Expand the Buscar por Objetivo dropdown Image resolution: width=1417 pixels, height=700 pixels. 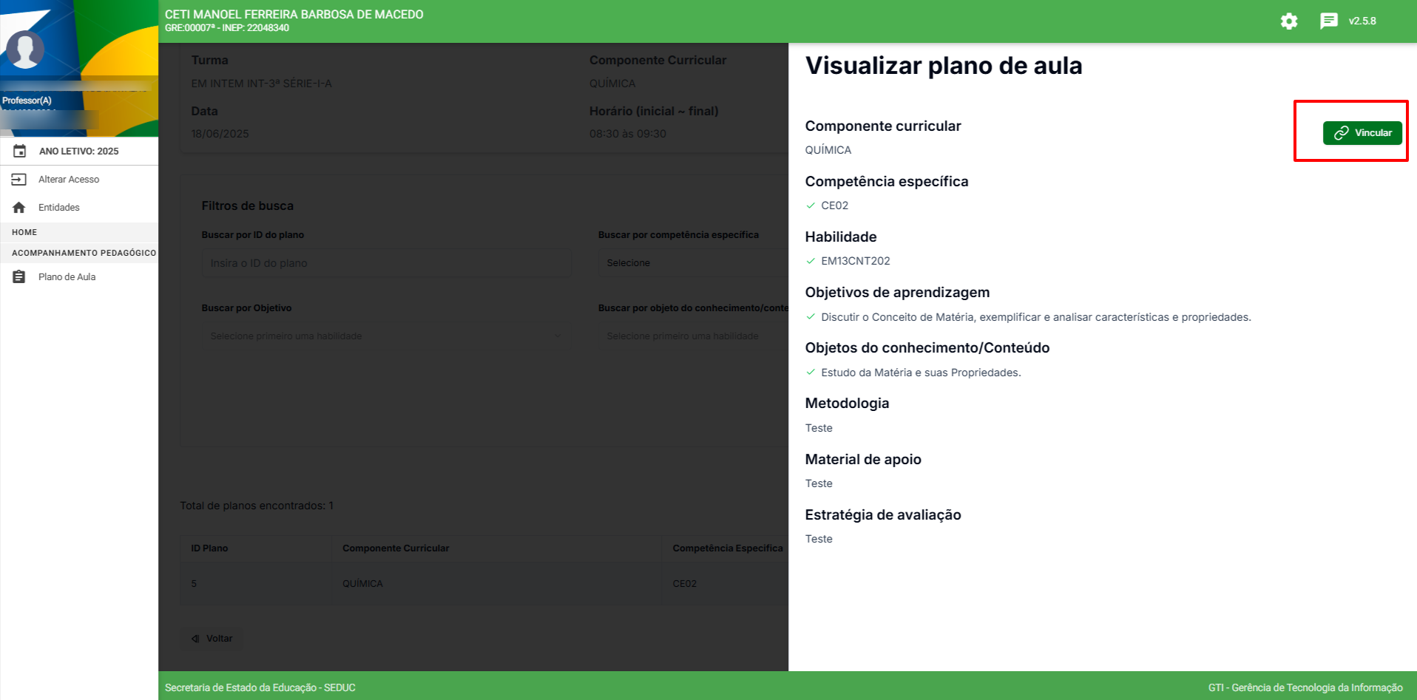[385, 336]
